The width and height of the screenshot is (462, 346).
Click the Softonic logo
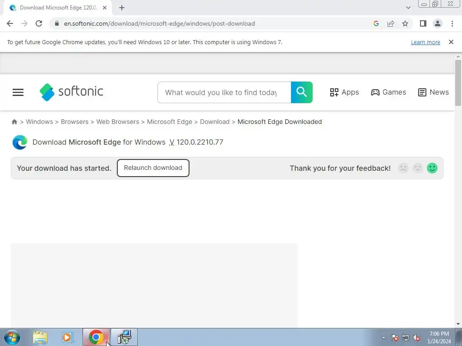tap(71, 92)
